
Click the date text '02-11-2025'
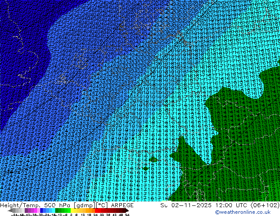tap(191, 205)
